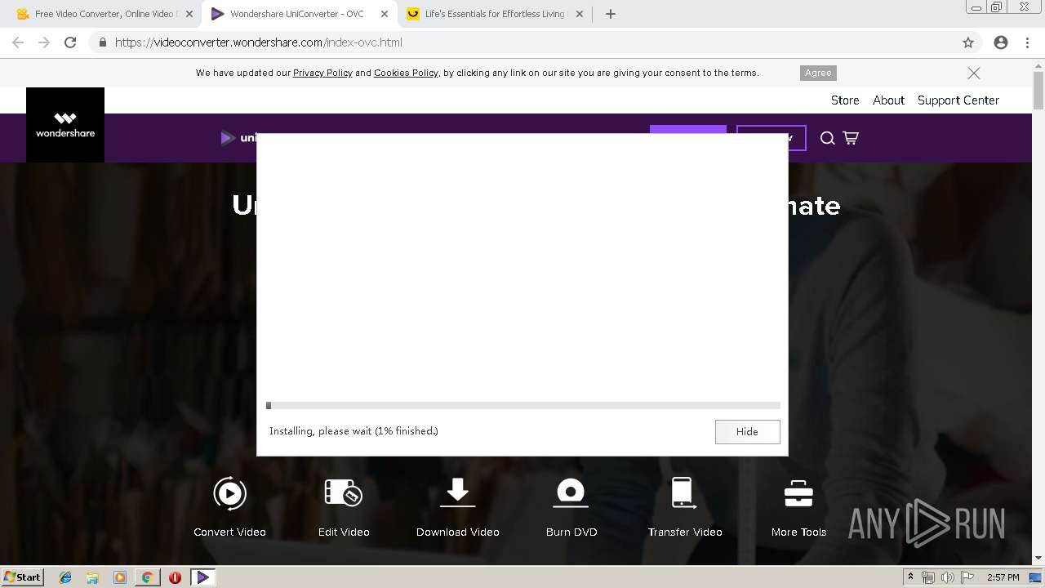Open the Download Video feature icon

pyautogui.click(x=457, y=493)
